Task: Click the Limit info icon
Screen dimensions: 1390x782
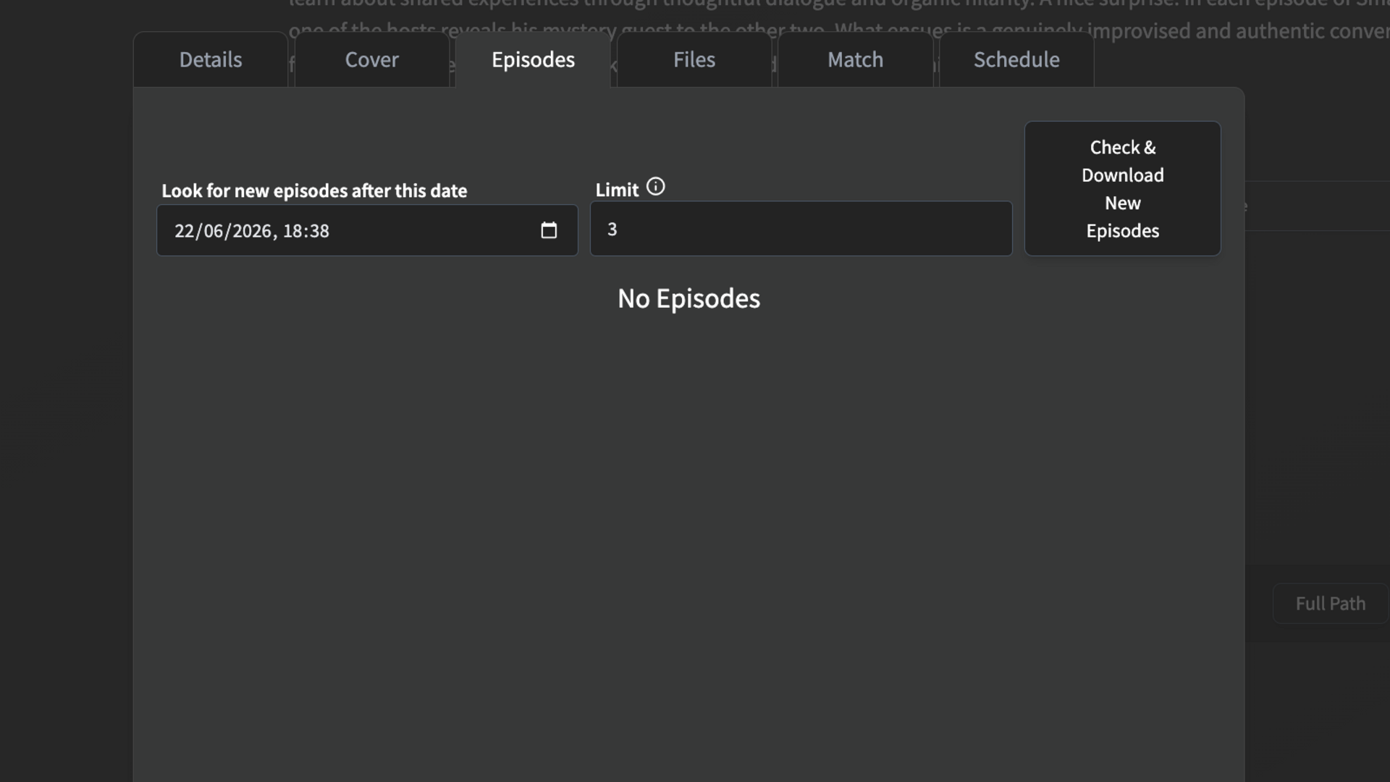Action: 655,187
